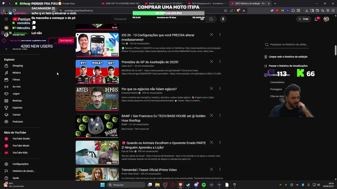Click Pesquisar no histórico de exibição field
The width and height of the screenshot is (337, 189).
pos(286,45)
